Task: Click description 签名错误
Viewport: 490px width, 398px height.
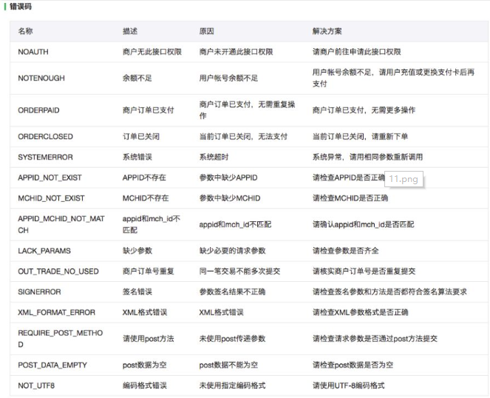Action: [x=137, y=292]
